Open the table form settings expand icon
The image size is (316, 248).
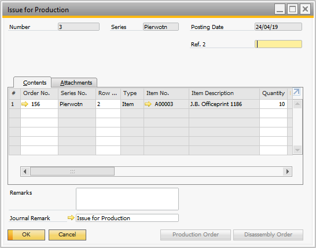296,92
